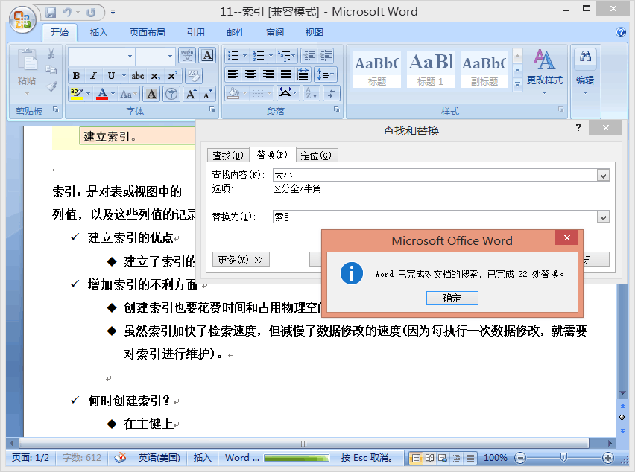Toggle Character Shading button
This screenshot has height=472, width=635.
(151, 94)
